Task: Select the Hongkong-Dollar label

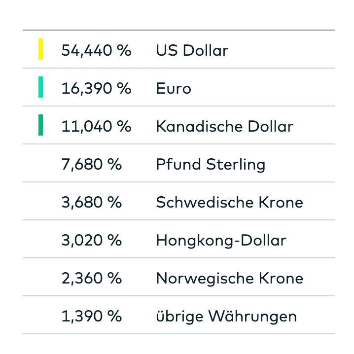Action: click(x=221, y=241)
